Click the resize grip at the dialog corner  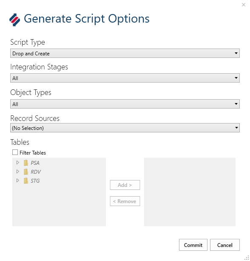247,258
